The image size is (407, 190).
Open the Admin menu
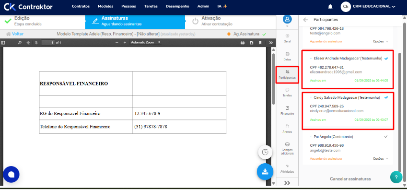click(203, 7)
